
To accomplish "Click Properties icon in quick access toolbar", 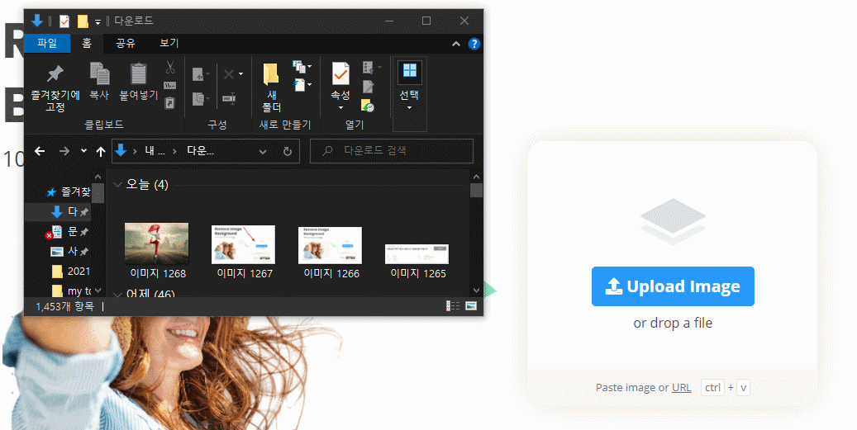I will [64, 21].
